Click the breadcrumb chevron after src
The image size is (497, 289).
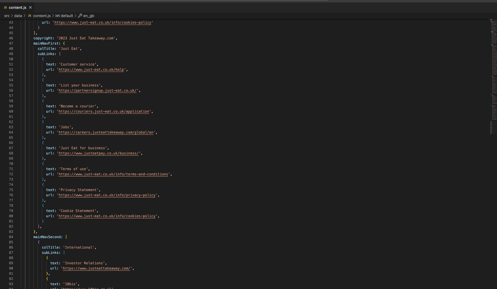pyautogui.click(x=12, y=16)
